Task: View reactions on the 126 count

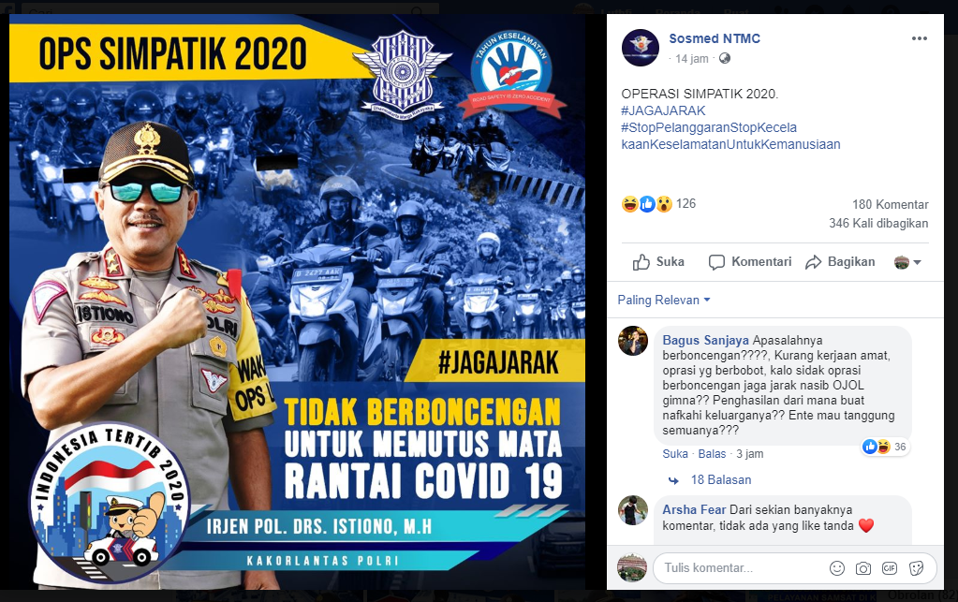Action: (x=658, y=204)
